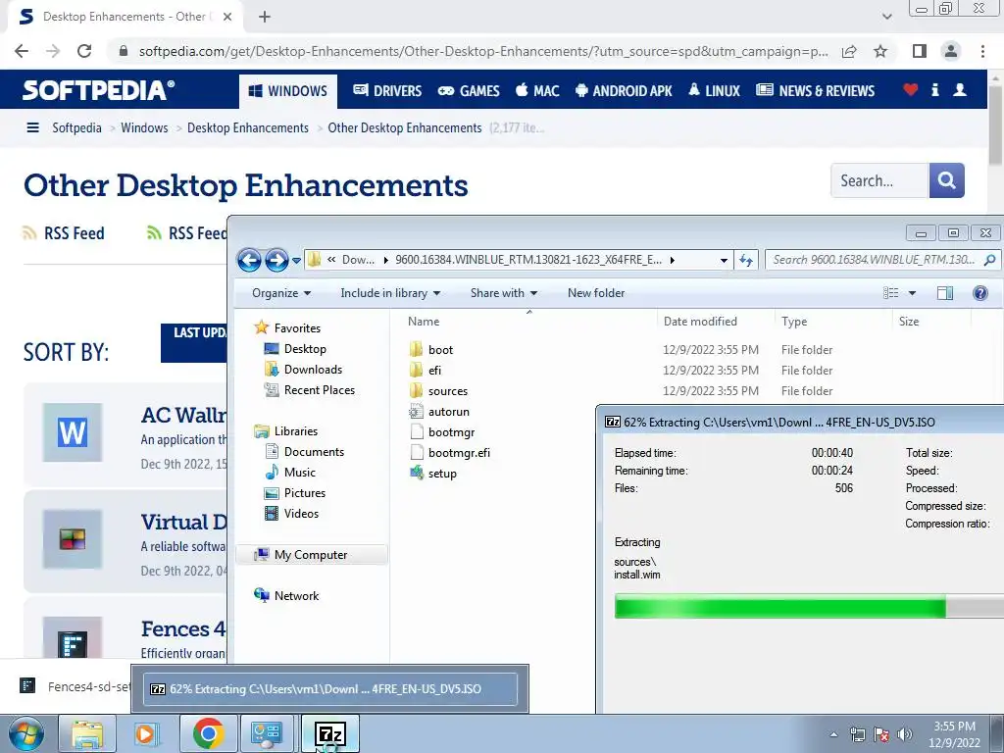
Task: Select the bootmgr.efi file
Action: point(449,453)
